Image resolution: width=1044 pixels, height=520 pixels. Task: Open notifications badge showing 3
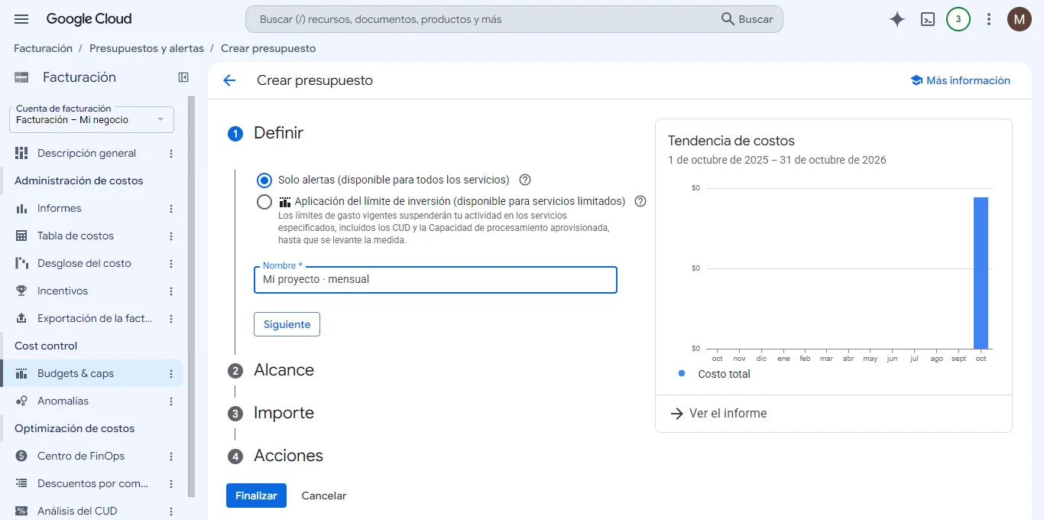click(958, 19)
